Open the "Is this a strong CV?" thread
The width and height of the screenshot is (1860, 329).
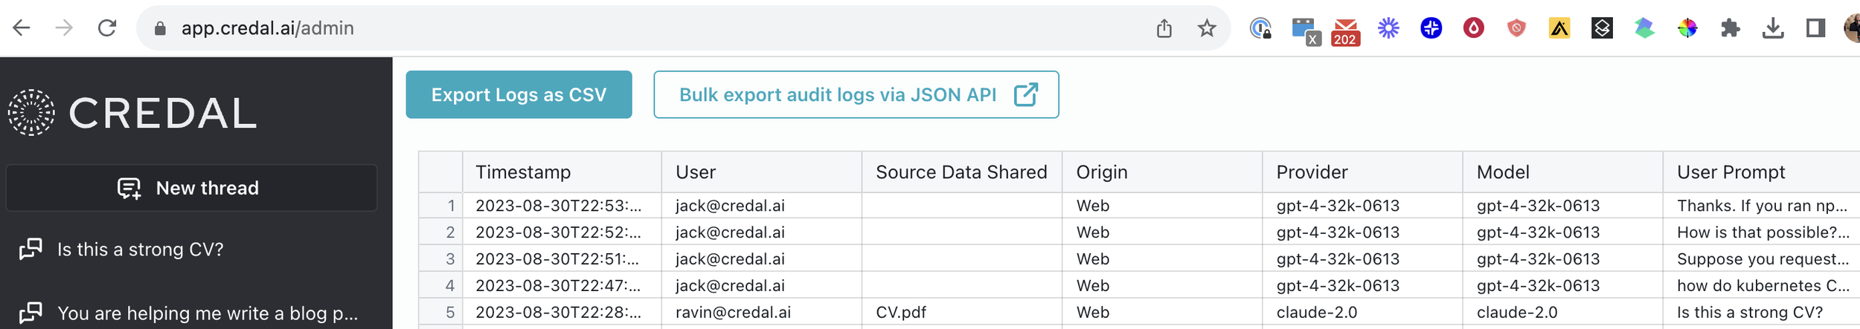tap(140, 250)
